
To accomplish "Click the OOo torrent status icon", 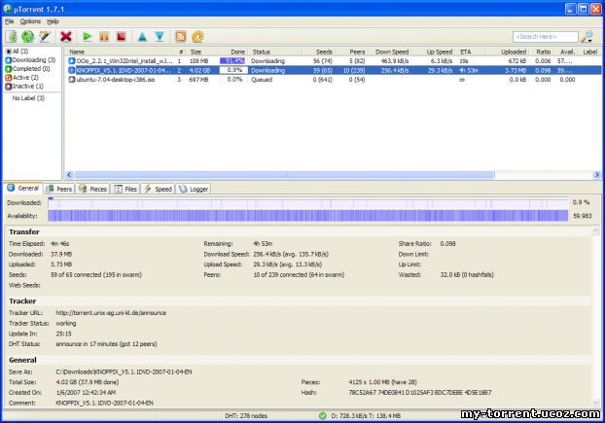I will (x=72, y=61).
